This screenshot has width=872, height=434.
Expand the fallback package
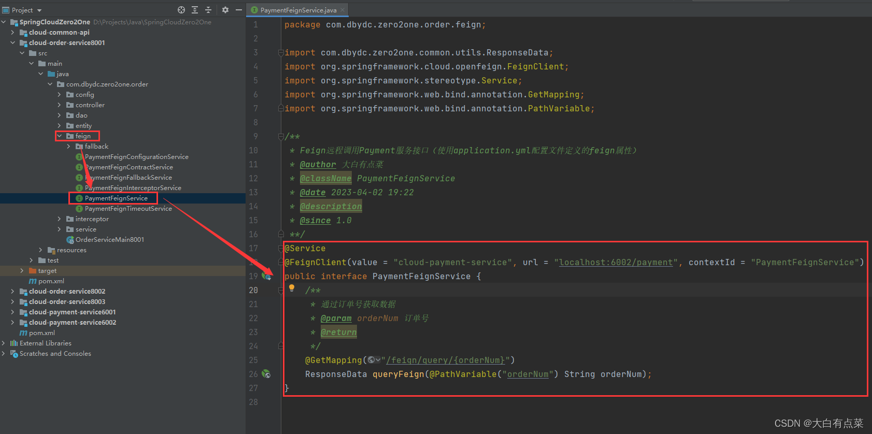pyautogui.click(x=69, y=147)
